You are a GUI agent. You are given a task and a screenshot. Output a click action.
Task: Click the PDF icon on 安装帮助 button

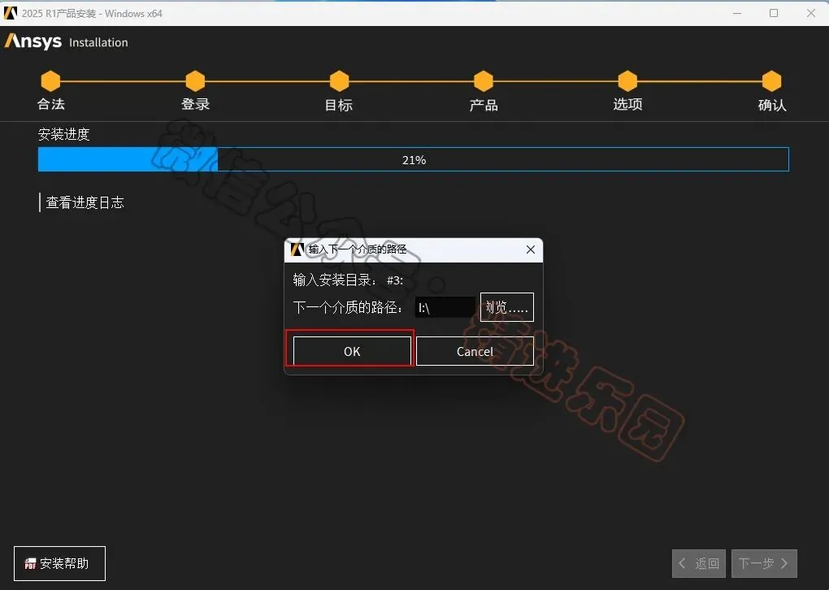[30, 563]
